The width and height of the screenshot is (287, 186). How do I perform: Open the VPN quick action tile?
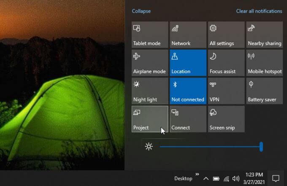pos(226,91)
